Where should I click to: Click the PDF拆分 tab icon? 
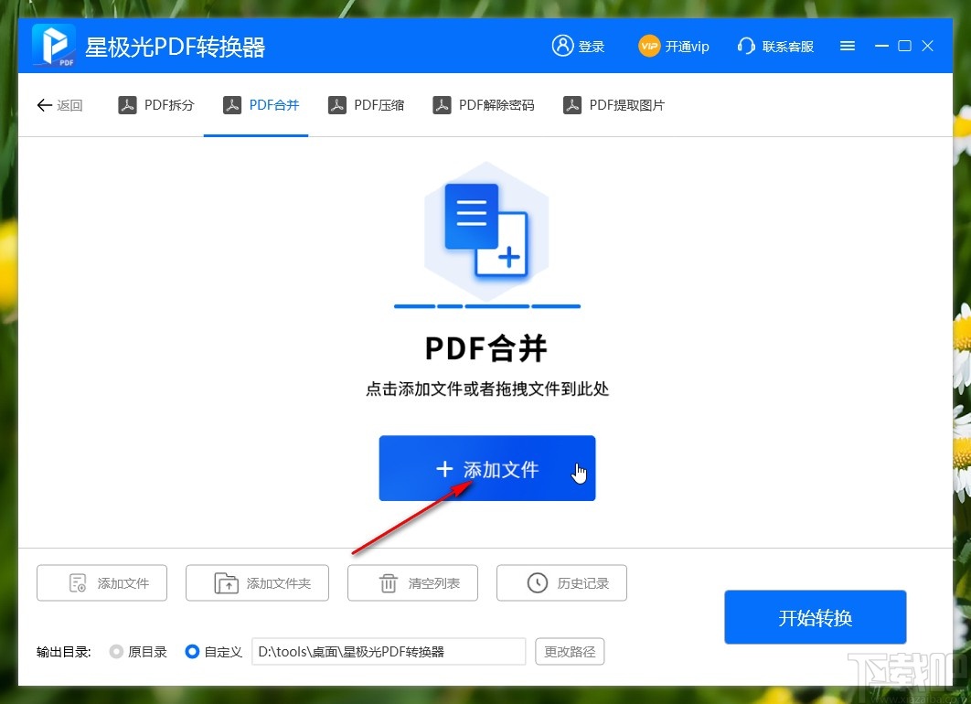coord(127,105)
